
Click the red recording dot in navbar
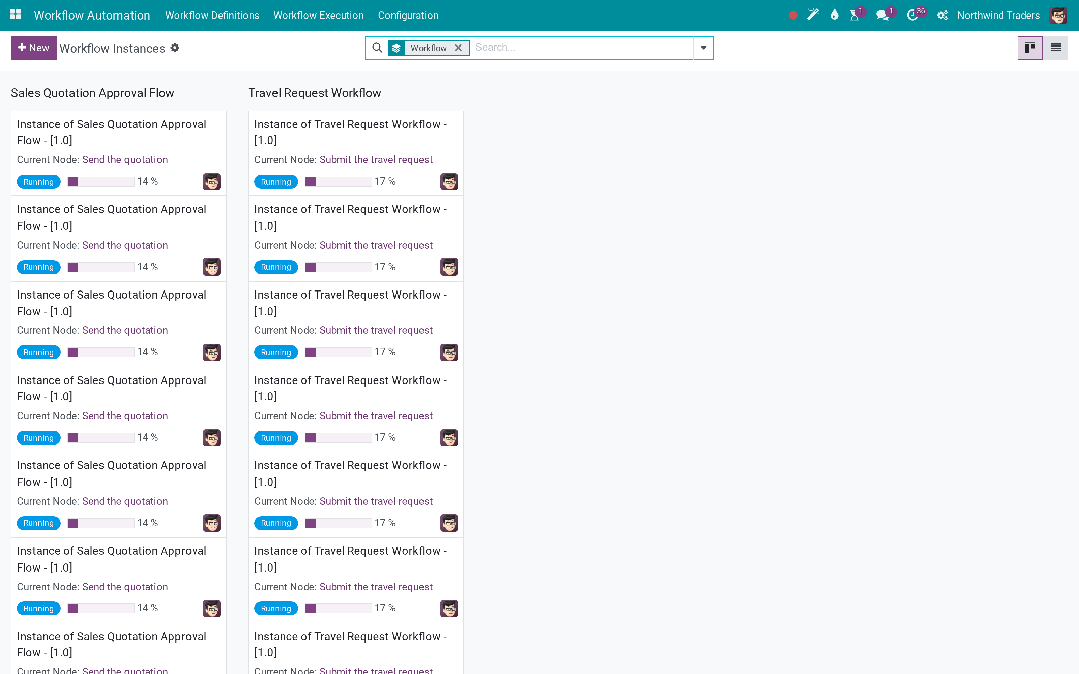pos(793,16)
